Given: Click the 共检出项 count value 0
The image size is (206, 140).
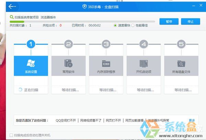Looking at the screenshot, I should (60, 25).
